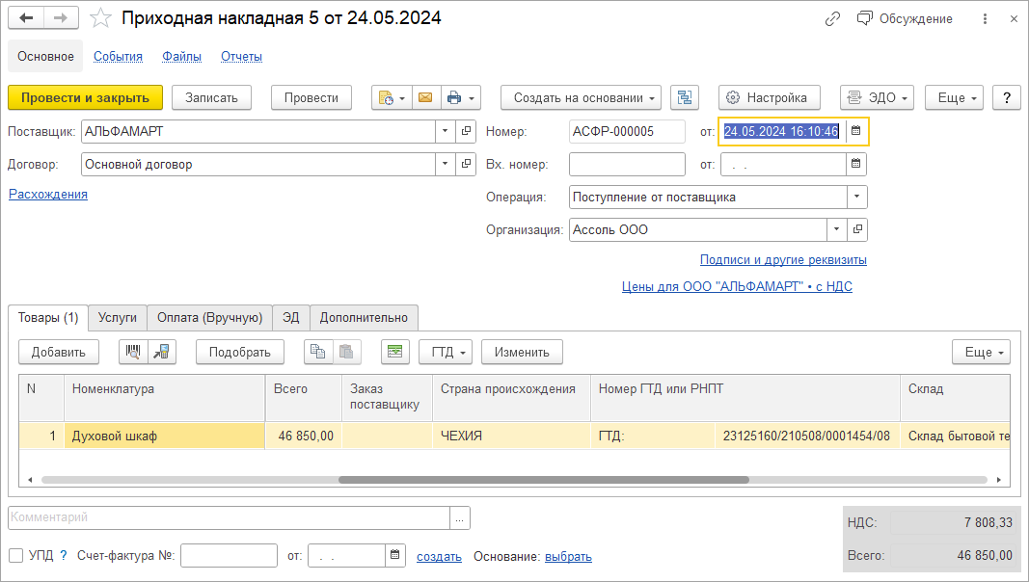Enable the УПД checkbox

pos(14,556)
